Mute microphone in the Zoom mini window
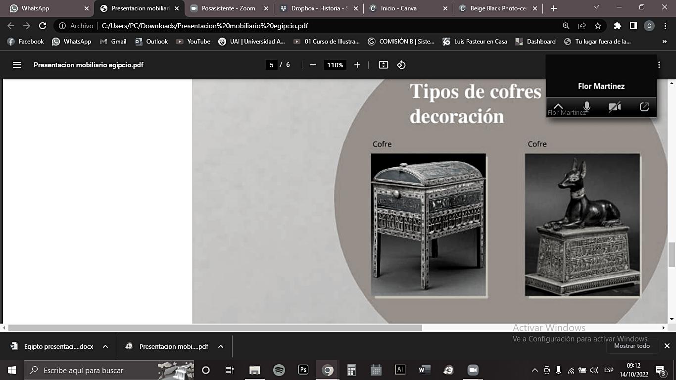 point(586,106)
